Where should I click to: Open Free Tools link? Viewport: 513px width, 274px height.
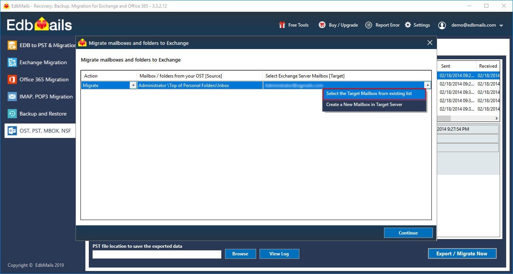click(x=298, y=25)
